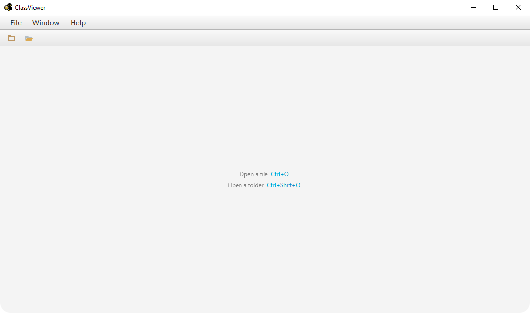The width and height of the screenshot is (530, 313).
Task: Open the Window menu
Action: pyautogui.click(x=46, y=23)
